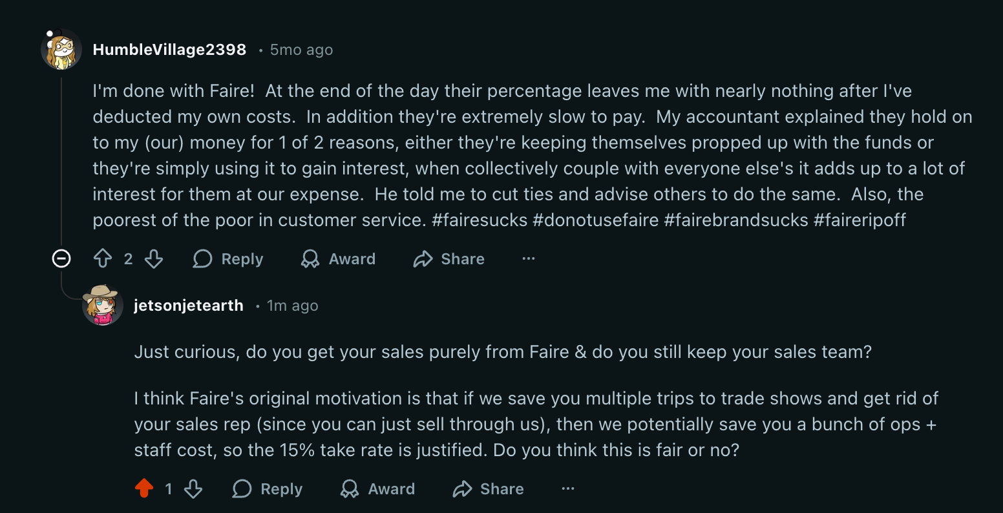Click the thread line beside the top comment
This screenshot has width=1003, height=513.
point(61,162)
